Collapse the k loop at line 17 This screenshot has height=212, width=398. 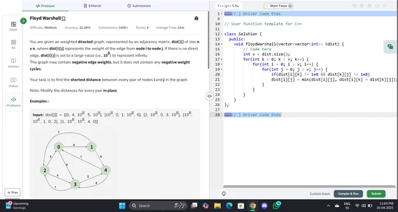click(222, 59)
